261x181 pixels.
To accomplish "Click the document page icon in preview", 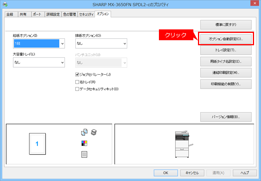I will (x=84, y=154).
